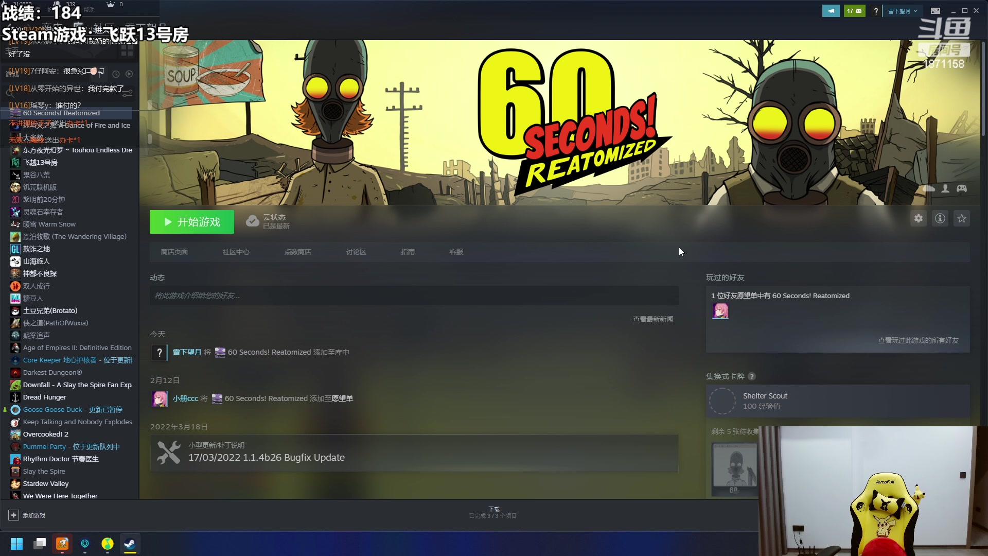Click the activity share input field
Image resolution: width=988 pixels, height=556 pixels.
click(414, 296)
